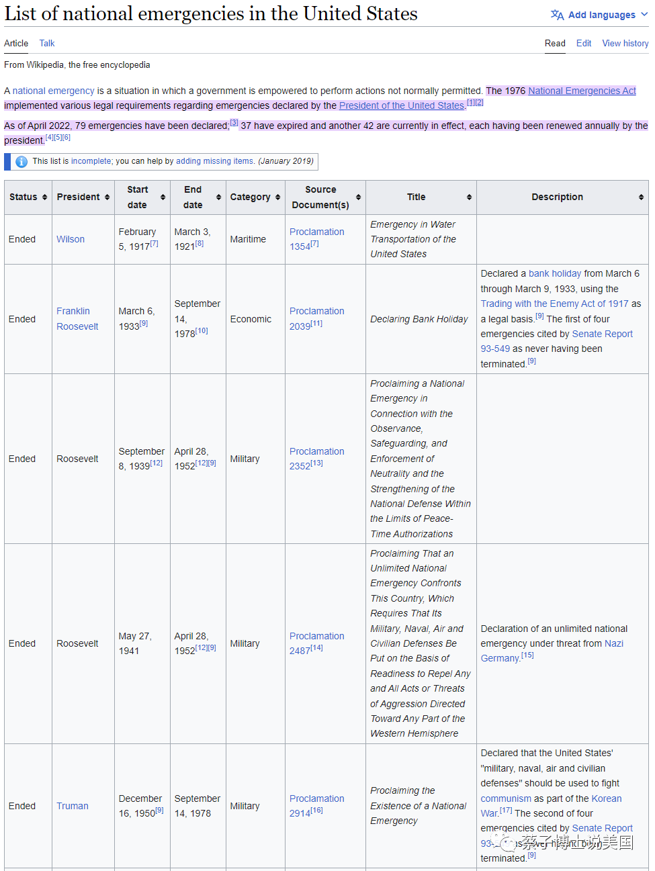The image size is (655, 871).
Task: Sort table by End date arrows
Action: pos(218,197)
